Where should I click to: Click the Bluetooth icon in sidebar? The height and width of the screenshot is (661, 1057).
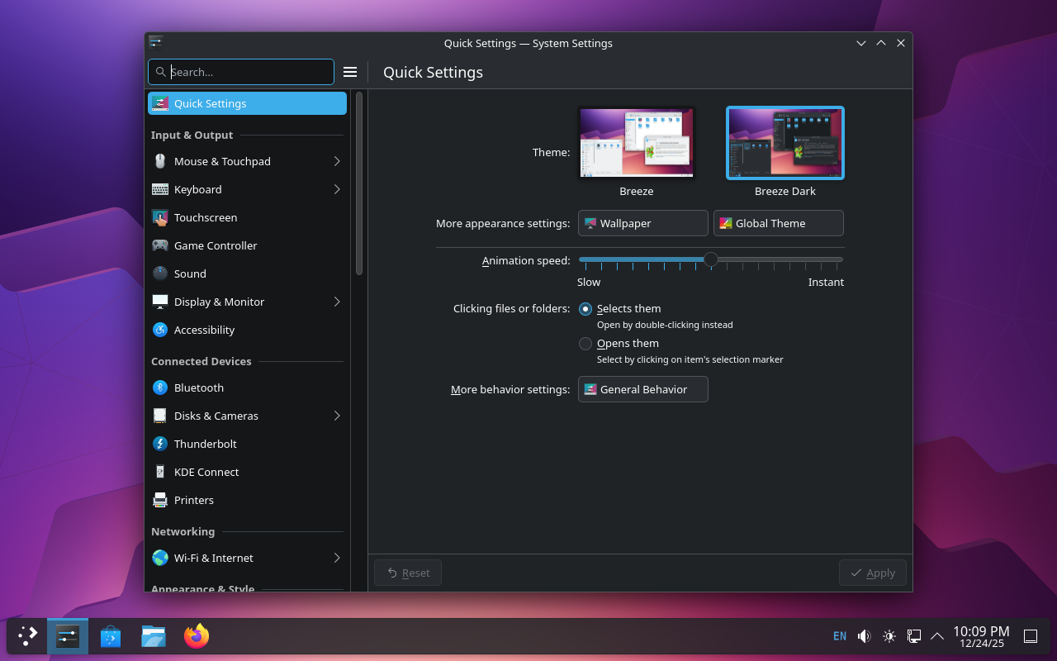(x=160, y=388)
